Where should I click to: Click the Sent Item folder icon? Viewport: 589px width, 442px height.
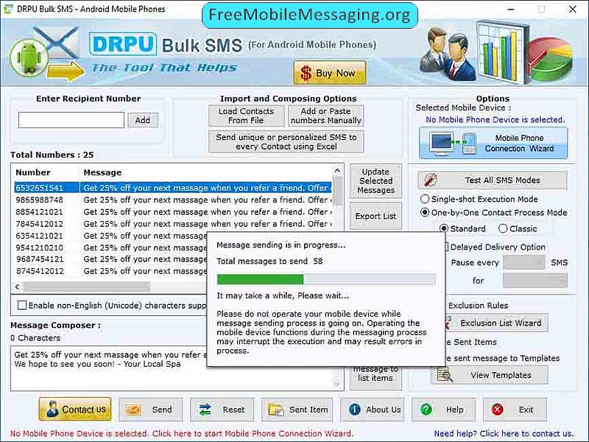[275, 410]
